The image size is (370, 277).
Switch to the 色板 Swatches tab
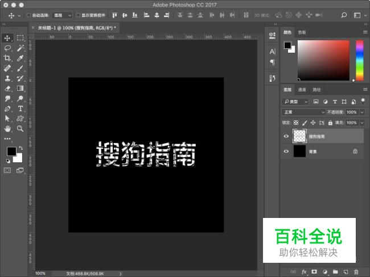(302, 32)
